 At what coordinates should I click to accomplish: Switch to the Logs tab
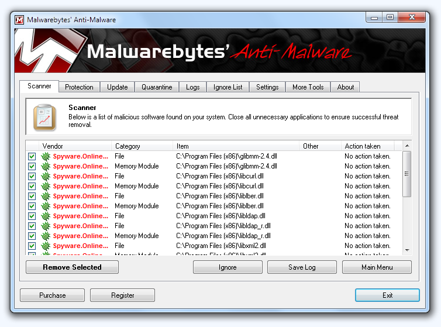coord(192,87)
